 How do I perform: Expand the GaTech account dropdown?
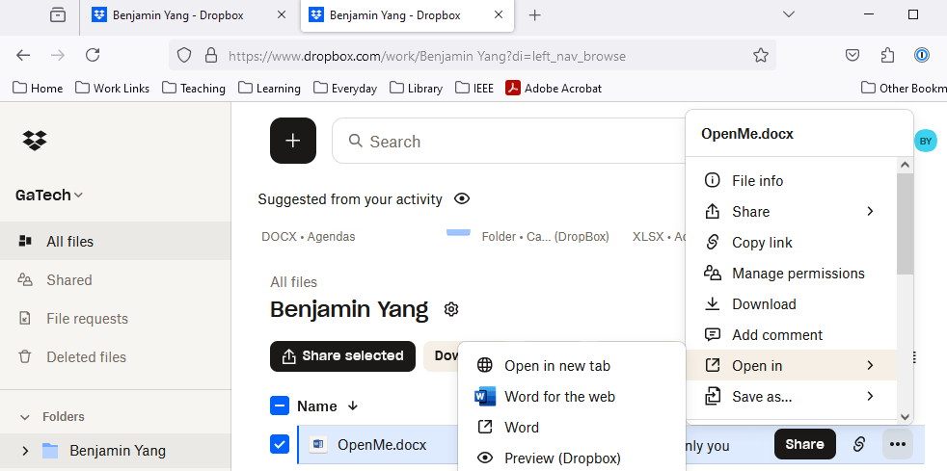tap(49, 195)
